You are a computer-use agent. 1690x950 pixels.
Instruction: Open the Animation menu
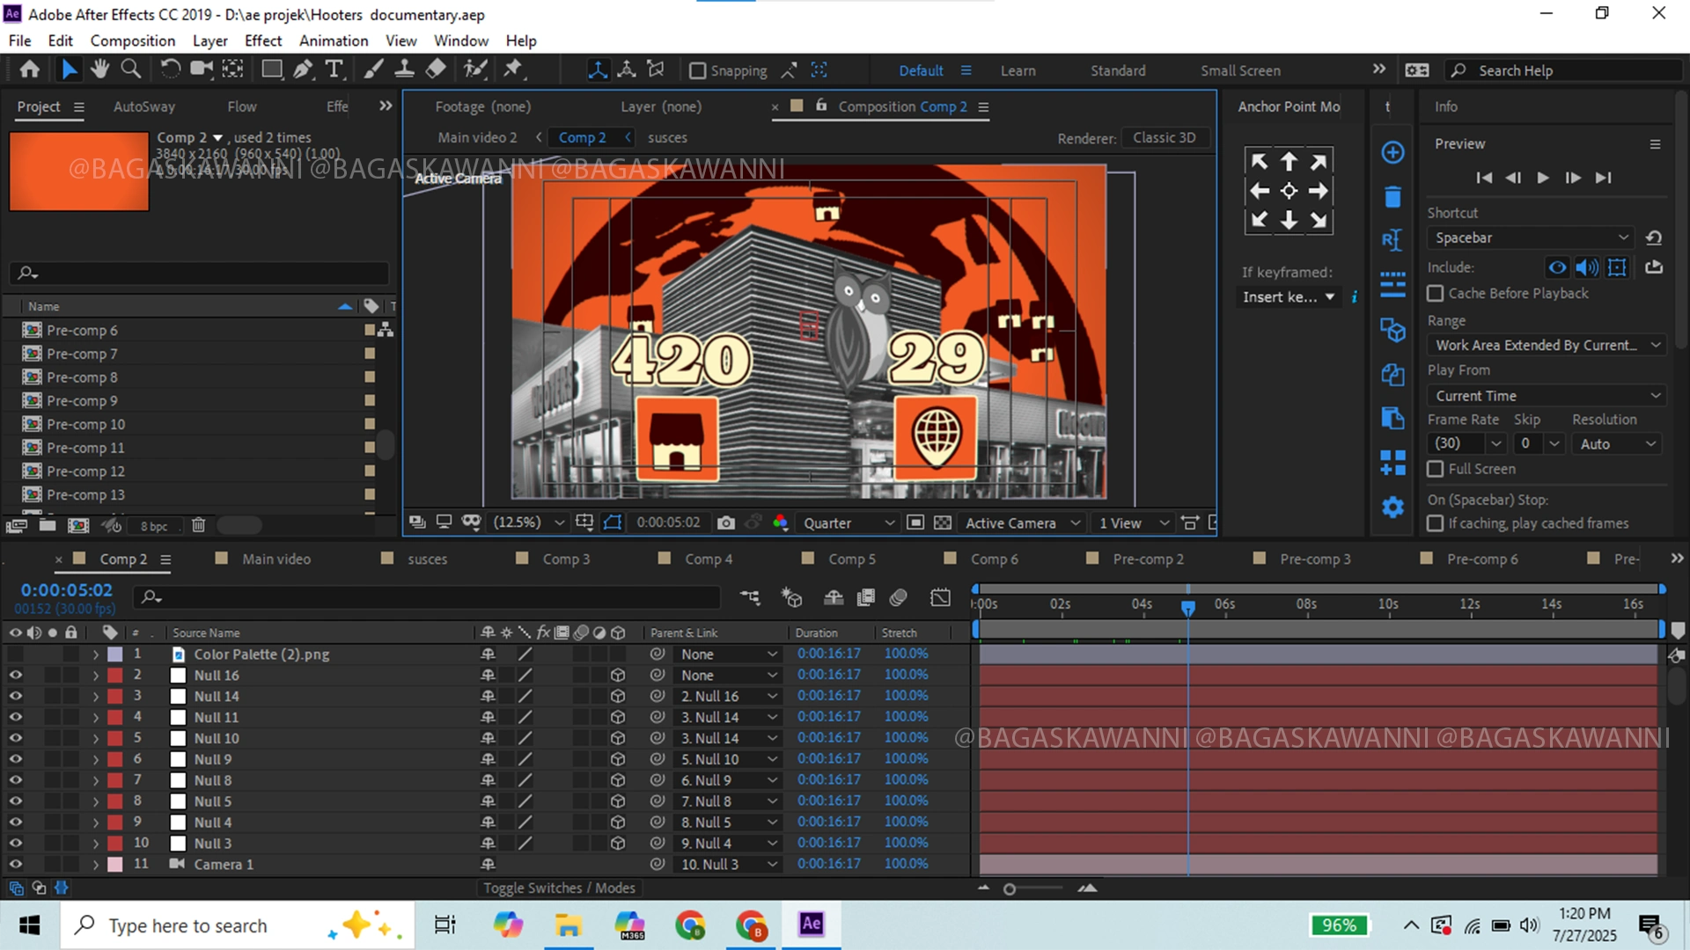point(334,40)
